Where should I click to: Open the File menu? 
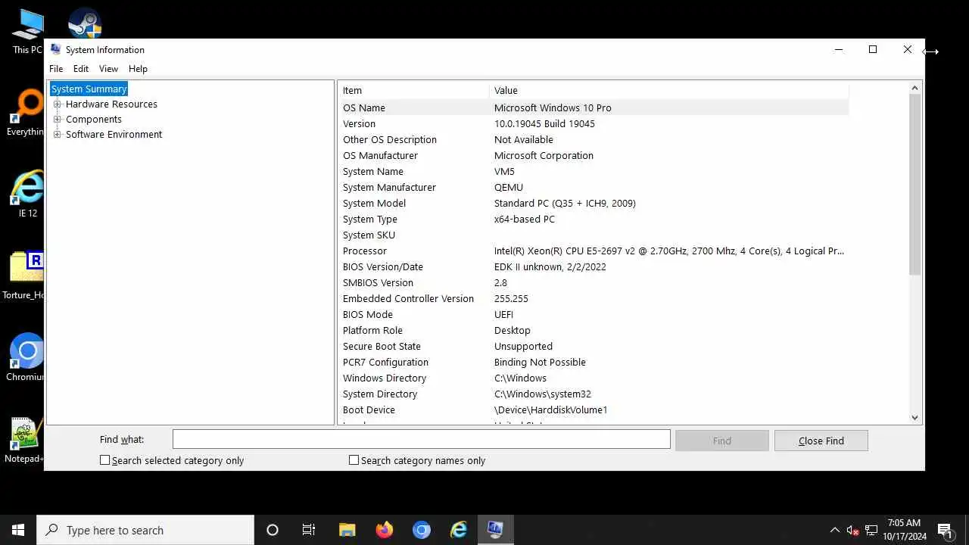[56, 68]
